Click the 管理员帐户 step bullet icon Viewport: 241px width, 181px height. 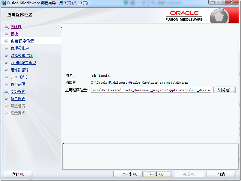tap(6, 48)
